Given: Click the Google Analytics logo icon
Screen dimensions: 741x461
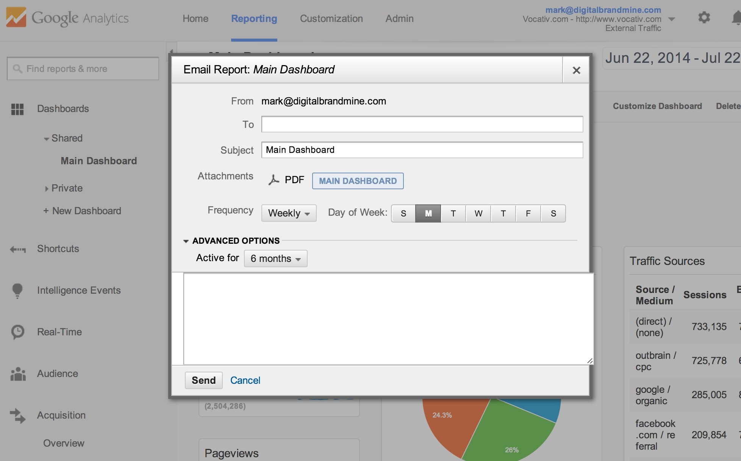Looking at the screenshot, I should [x=16, y=17].
